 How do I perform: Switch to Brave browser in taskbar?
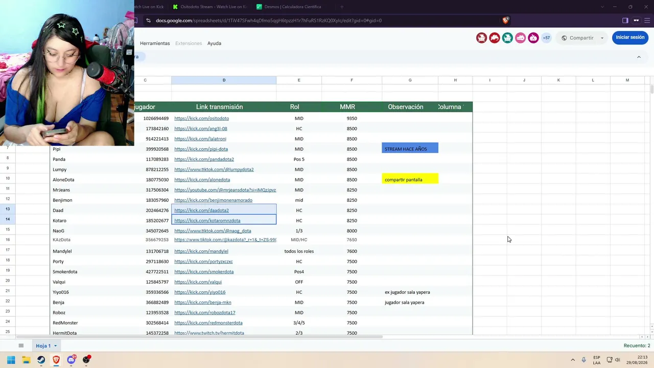click(56, 360)
